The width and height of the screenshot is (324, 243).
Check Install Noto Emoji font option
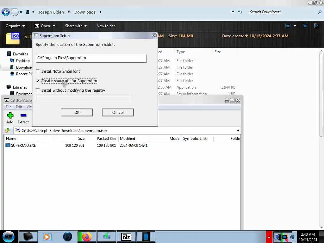38,71
